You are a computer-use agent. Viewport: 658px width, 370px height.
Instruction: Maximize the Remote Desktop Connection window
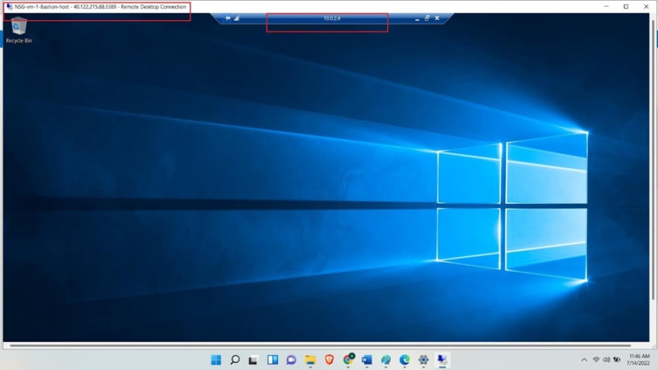click(x=626, y=7)
